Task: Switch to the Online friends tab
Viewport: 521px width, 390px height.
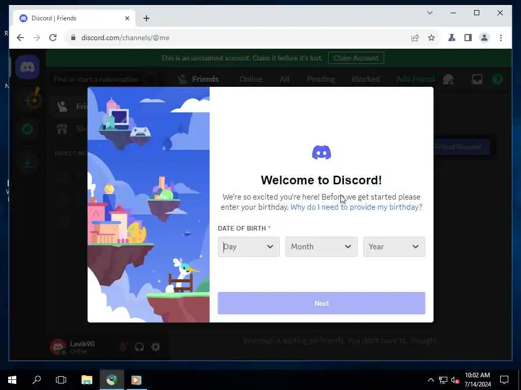Action: pos(251,79)
